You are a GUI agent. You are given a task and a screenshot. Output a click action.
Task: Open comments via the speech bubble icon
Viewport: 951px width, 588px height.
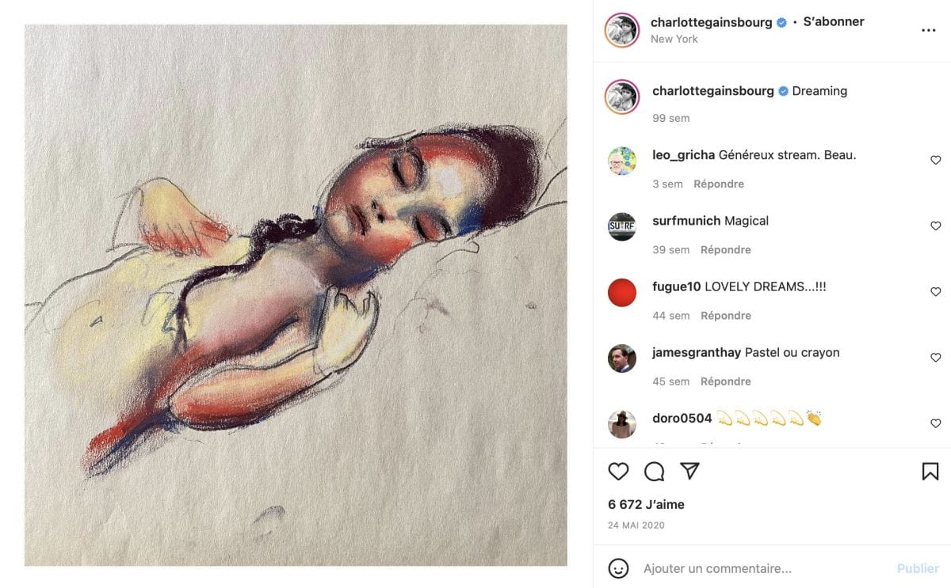point(654,472)
